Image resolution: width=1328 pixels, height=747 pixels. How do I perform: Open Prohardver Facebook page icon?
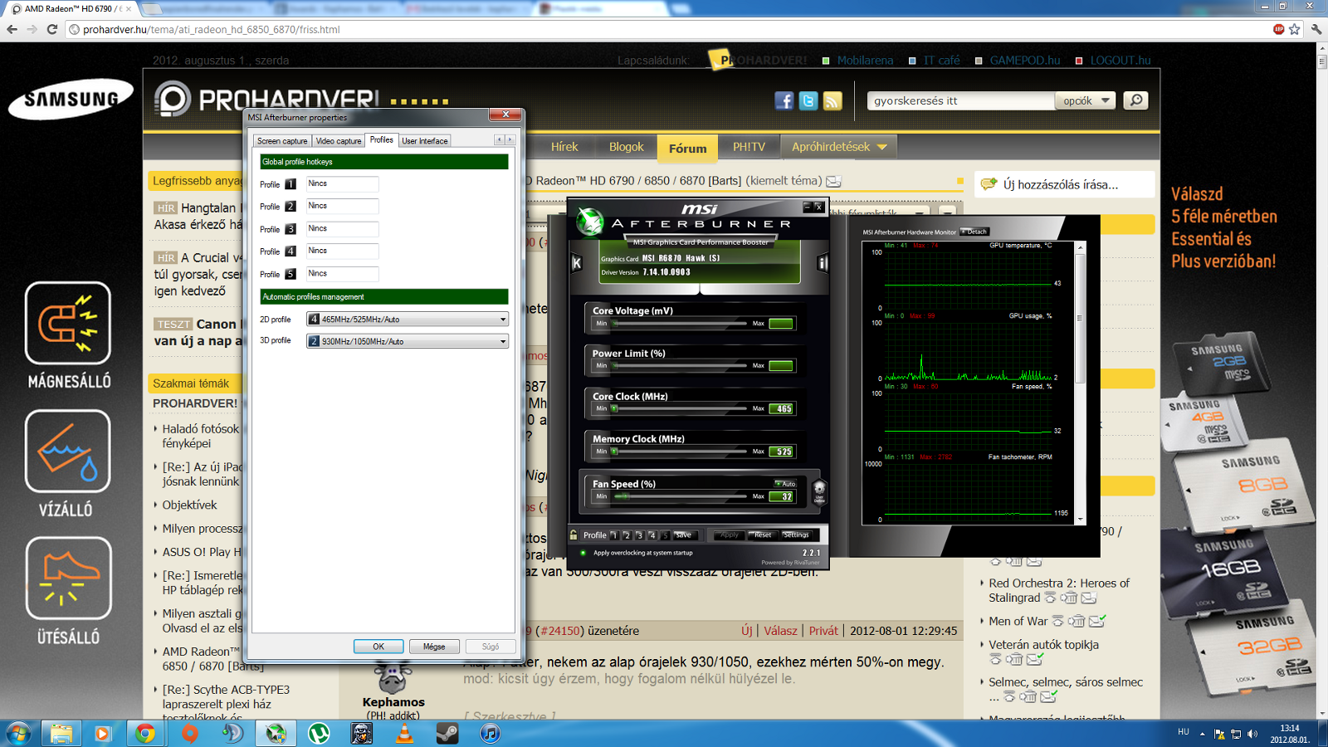pyautogui.click(x=784, y=100)
